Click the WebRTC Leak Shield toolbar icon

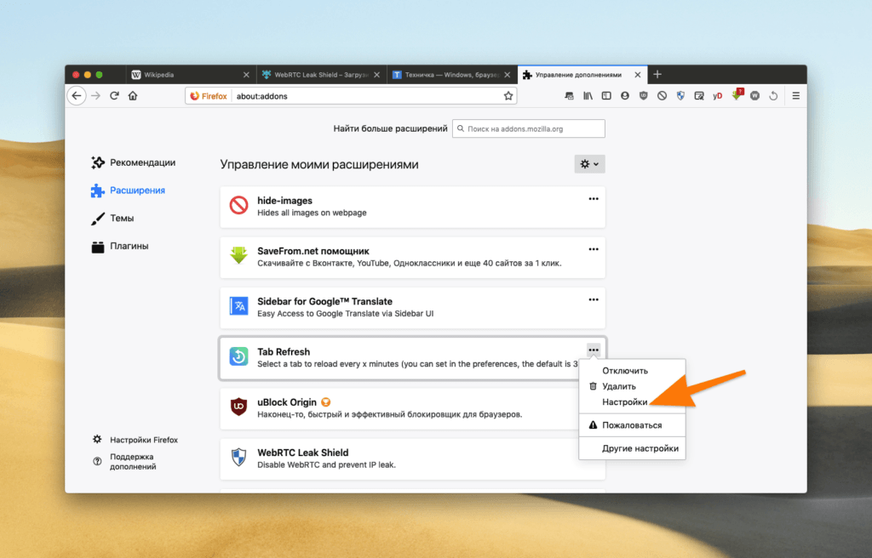pyautogui.click(x=680, y=95)
